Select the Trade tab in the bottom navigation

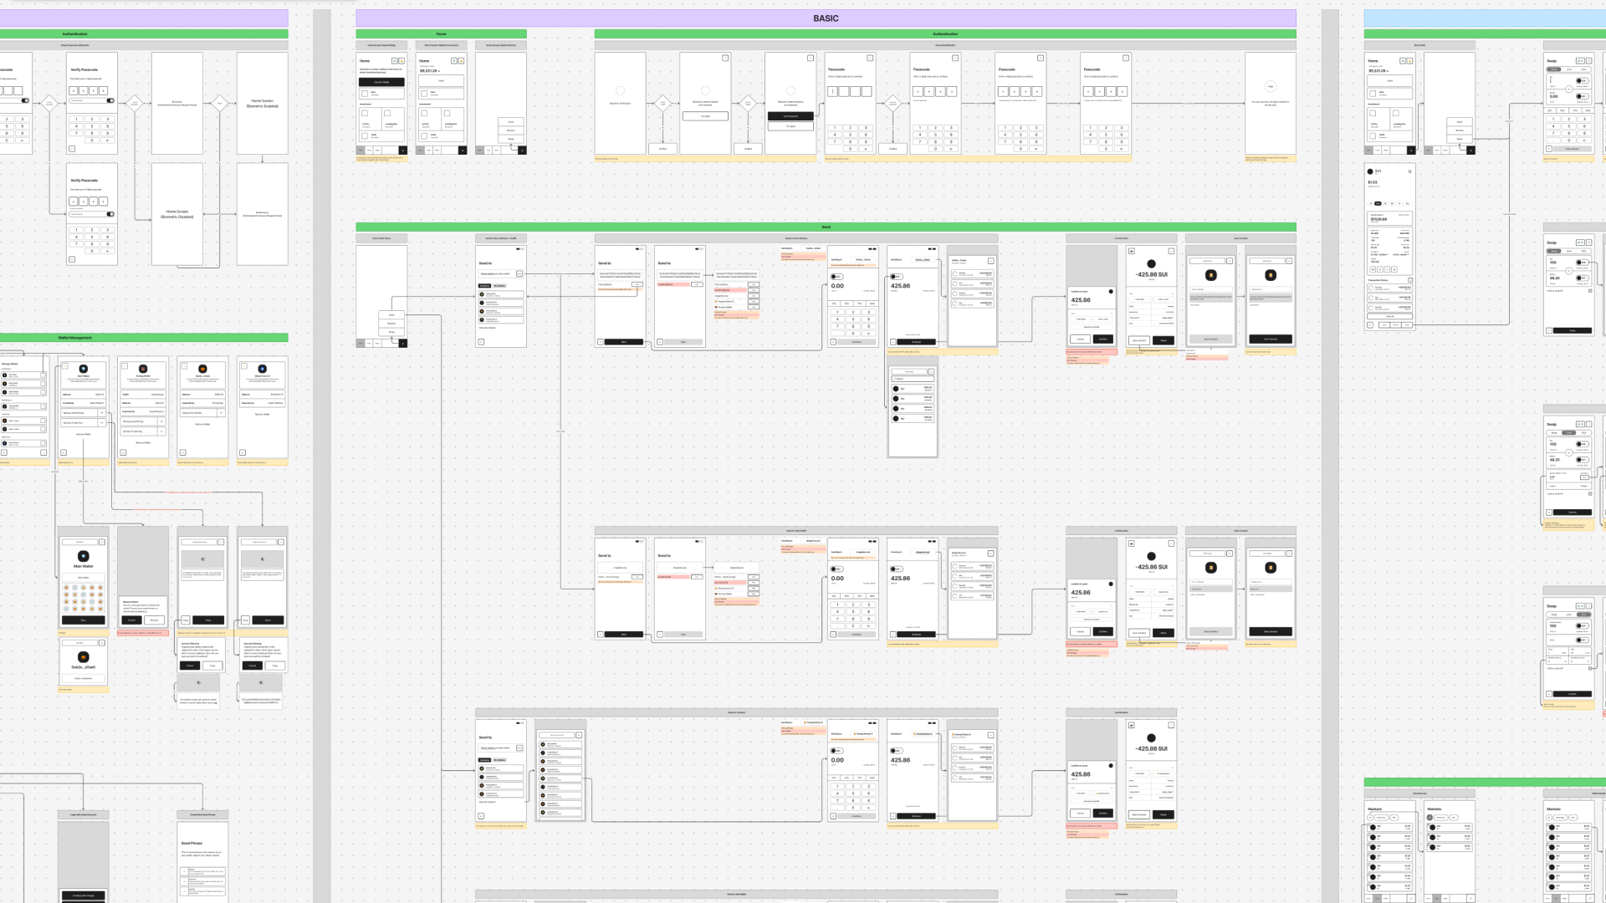click(369, 150)
